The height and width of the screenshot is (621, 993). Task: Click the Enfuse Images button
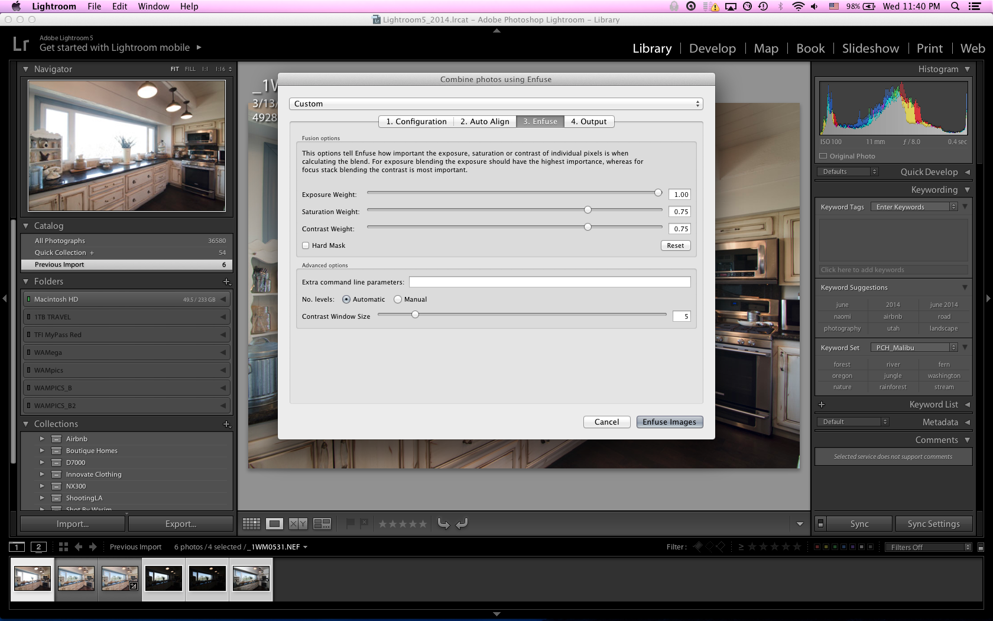point(669,422)
